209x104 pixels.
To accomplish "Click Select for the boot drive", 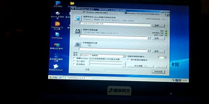I will [x=158, y=38].
